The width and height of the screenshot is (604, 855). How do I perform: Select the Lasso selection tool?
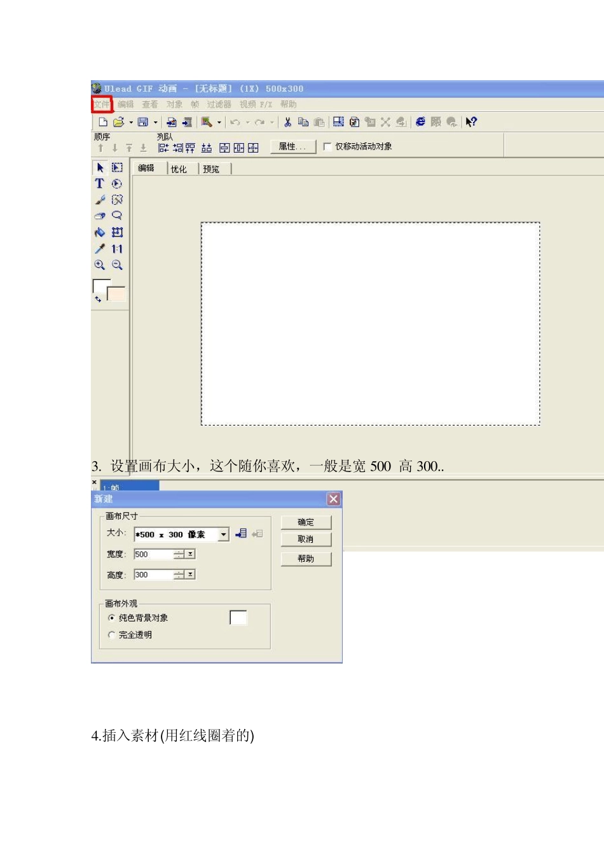point(117,216)
